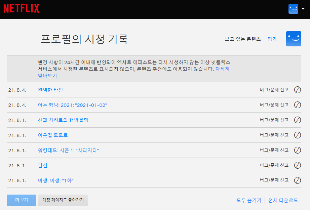The image size is (310, 210).
Task: Click 계정 페이지로 돌아가기 button
Action: 63,200
